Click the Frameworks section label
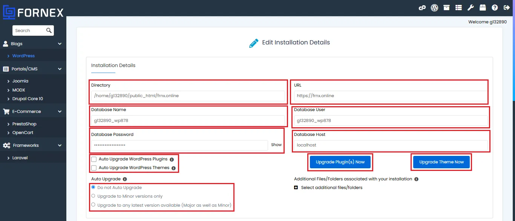The width and height of the screenshot is (515, 221). tap(26, 145)
